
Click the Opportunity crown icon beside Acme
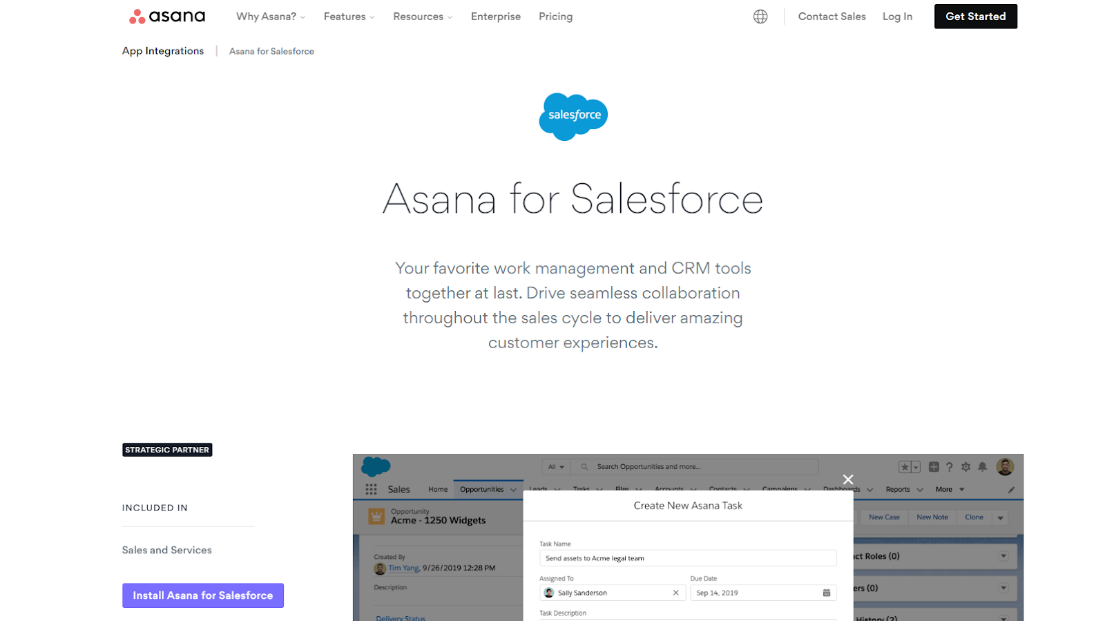point(376,516)
